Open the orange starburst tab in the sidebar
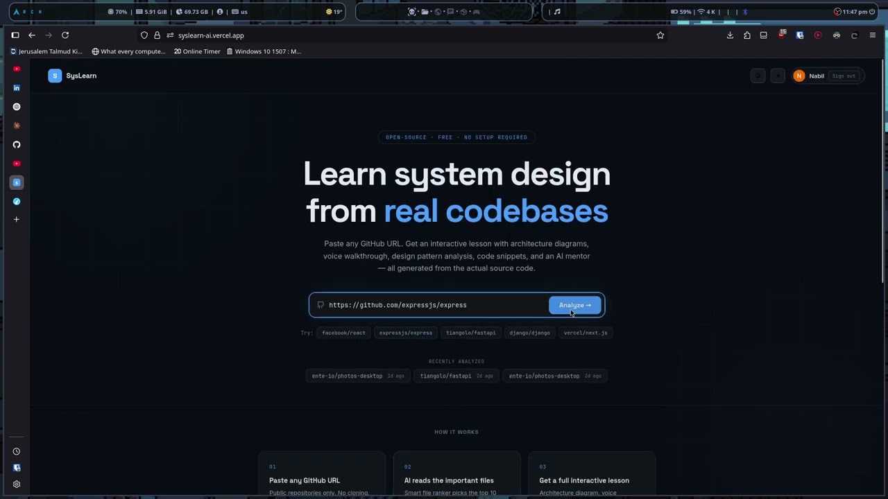The image size is (888, 499). pos(17,125)
